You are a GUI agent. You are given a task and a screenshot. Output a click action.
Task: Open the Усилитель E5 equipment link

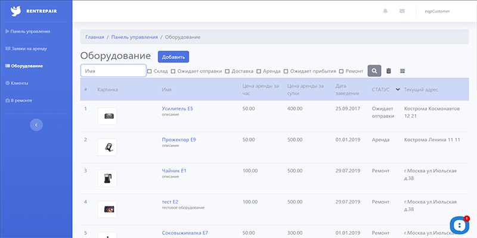[177, 109]
